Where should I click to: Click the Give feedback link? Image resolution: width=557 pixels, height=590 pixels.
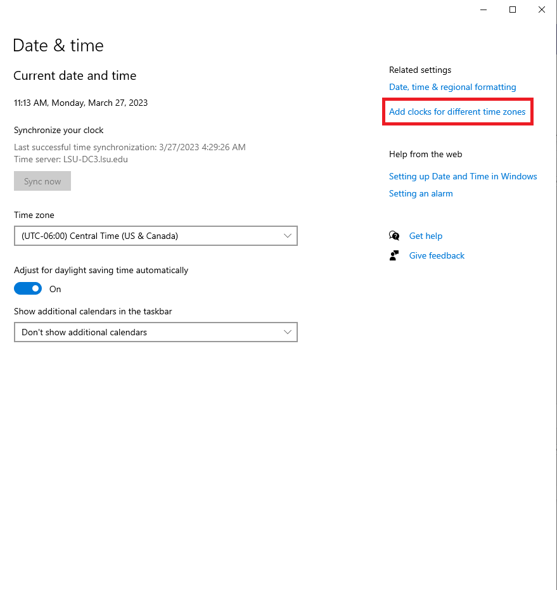[x=437, y=255]
